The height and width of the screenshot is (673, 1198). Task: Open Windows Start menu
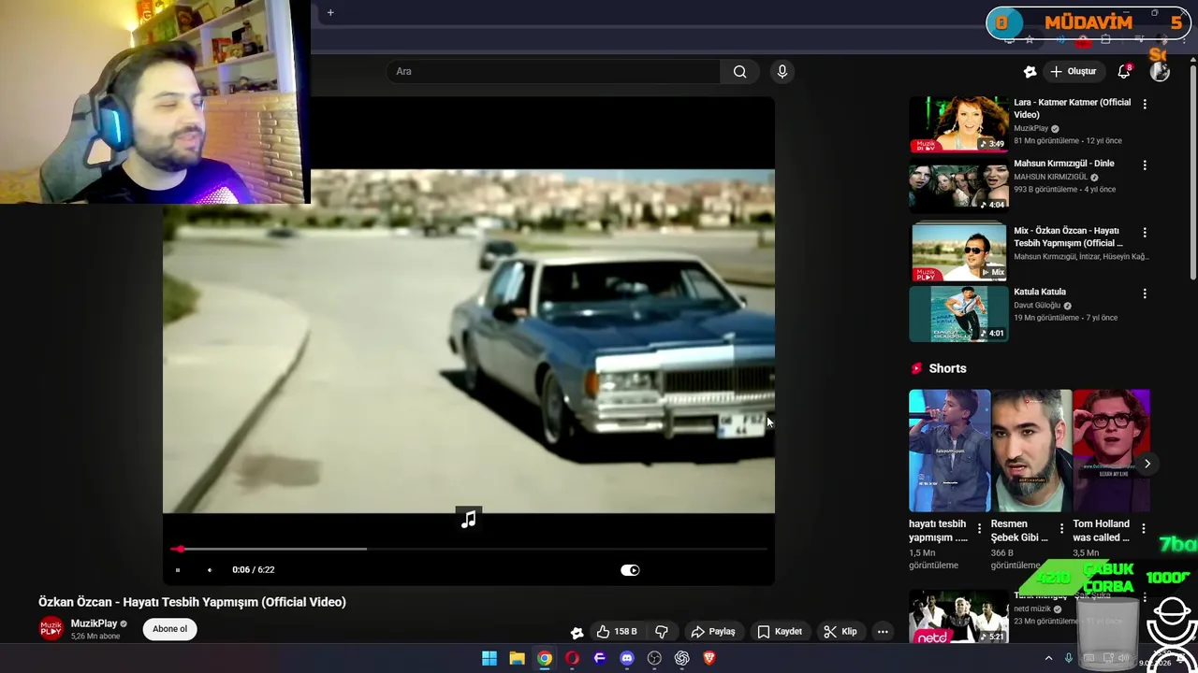click(x=489, y=658)
